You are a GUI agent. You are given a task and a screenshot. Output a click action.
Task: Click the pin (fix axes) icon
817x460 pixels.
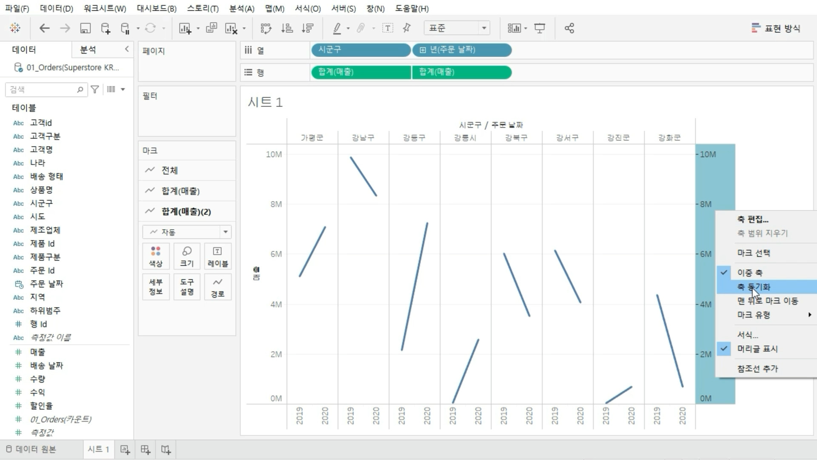(x=407, y=28)
